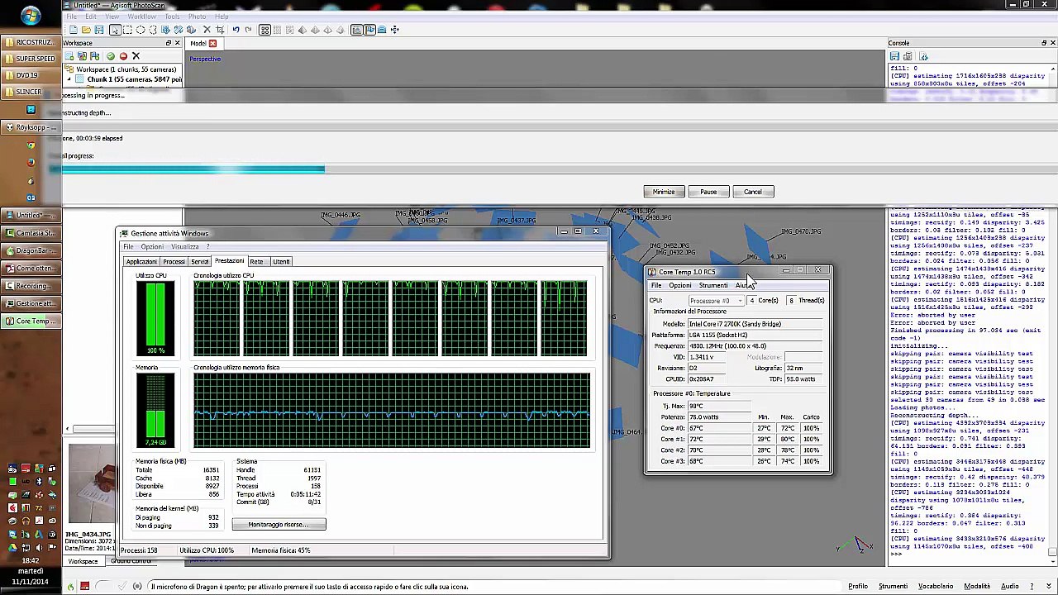
Task: Open Strumenti menu in Core Temp window
Action: click(713, 286)
